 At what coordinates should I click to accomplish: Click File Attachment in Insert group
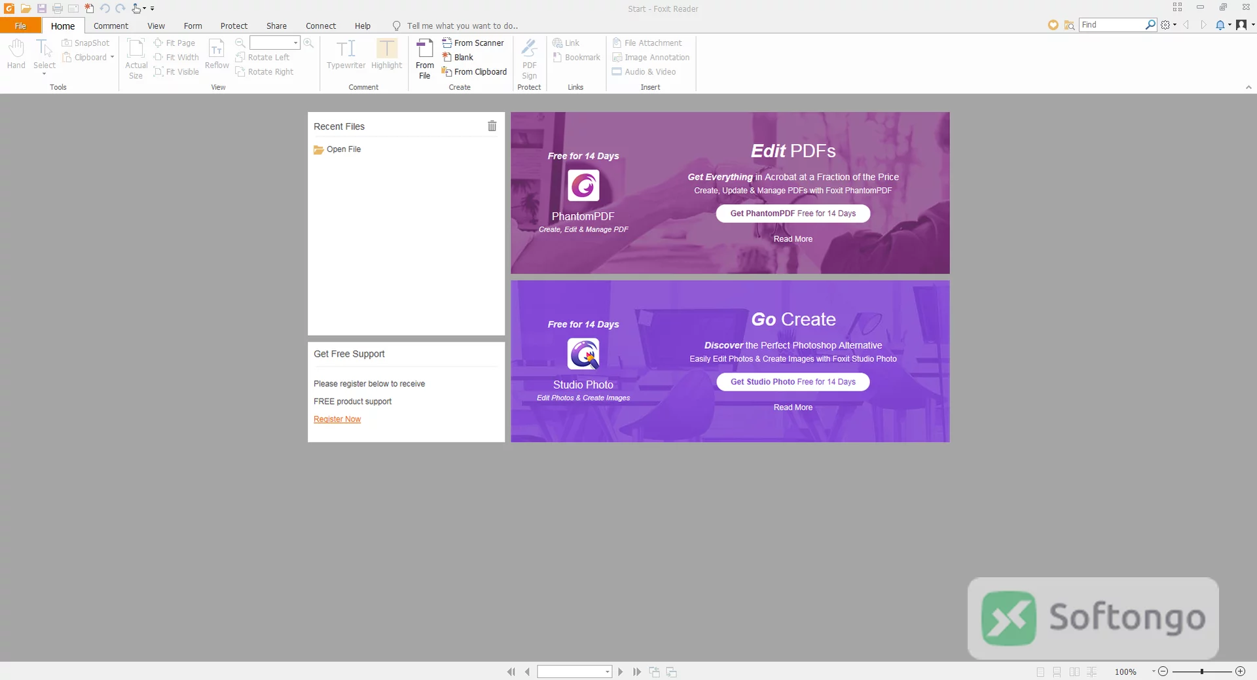pyautogui.click(x=647, y=43)
